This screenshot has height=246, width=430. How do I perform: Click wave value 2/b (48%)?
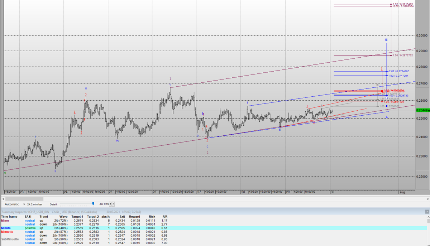coord(60,228)
